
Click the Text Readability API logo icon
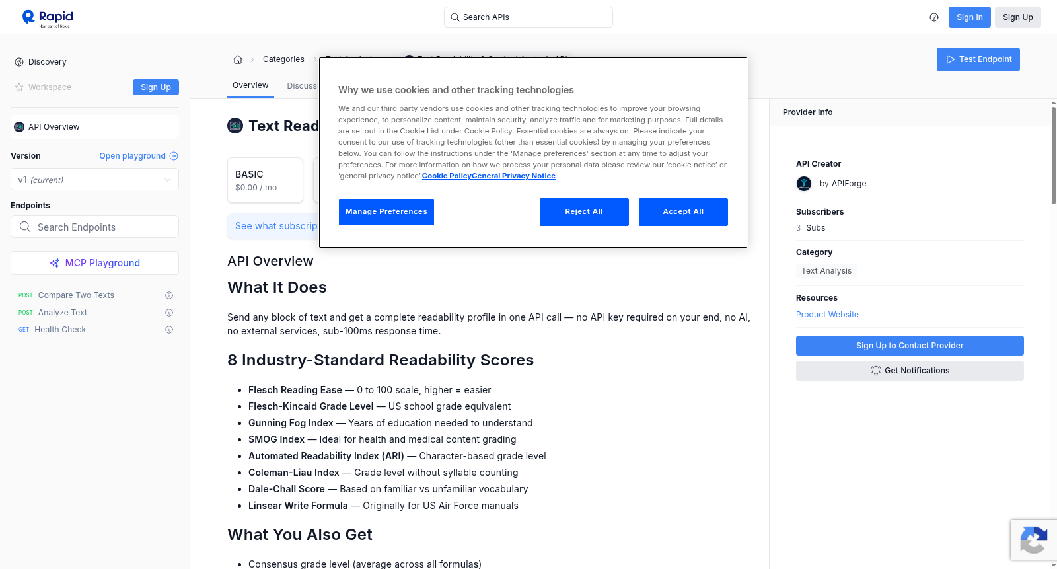click(x=235, y=126)
